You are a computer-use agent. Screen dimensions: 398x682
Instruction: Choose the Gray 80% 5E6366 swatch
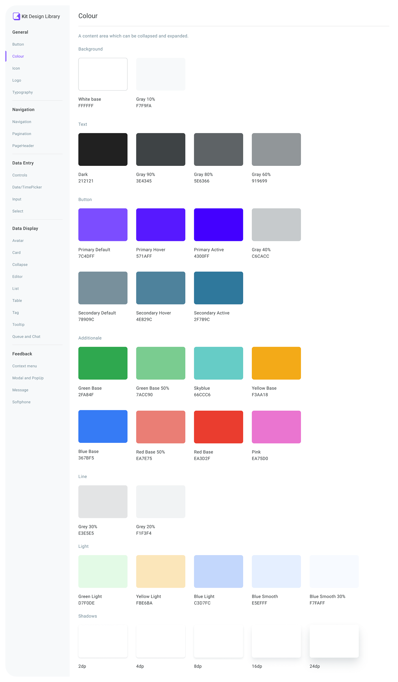219,150
